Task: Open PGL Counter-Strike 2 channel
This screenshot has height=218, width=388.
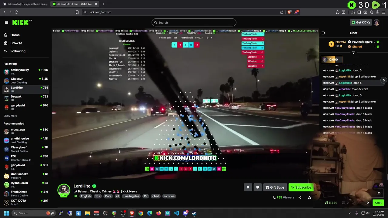Action: coord(26,158)
